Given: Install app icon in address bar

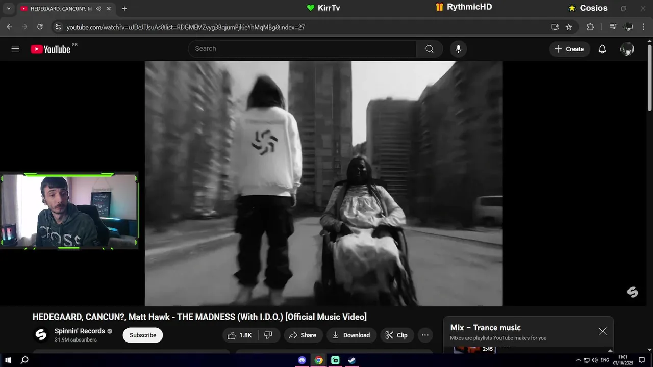Looking at the screenshot, I should click(555, 27).
